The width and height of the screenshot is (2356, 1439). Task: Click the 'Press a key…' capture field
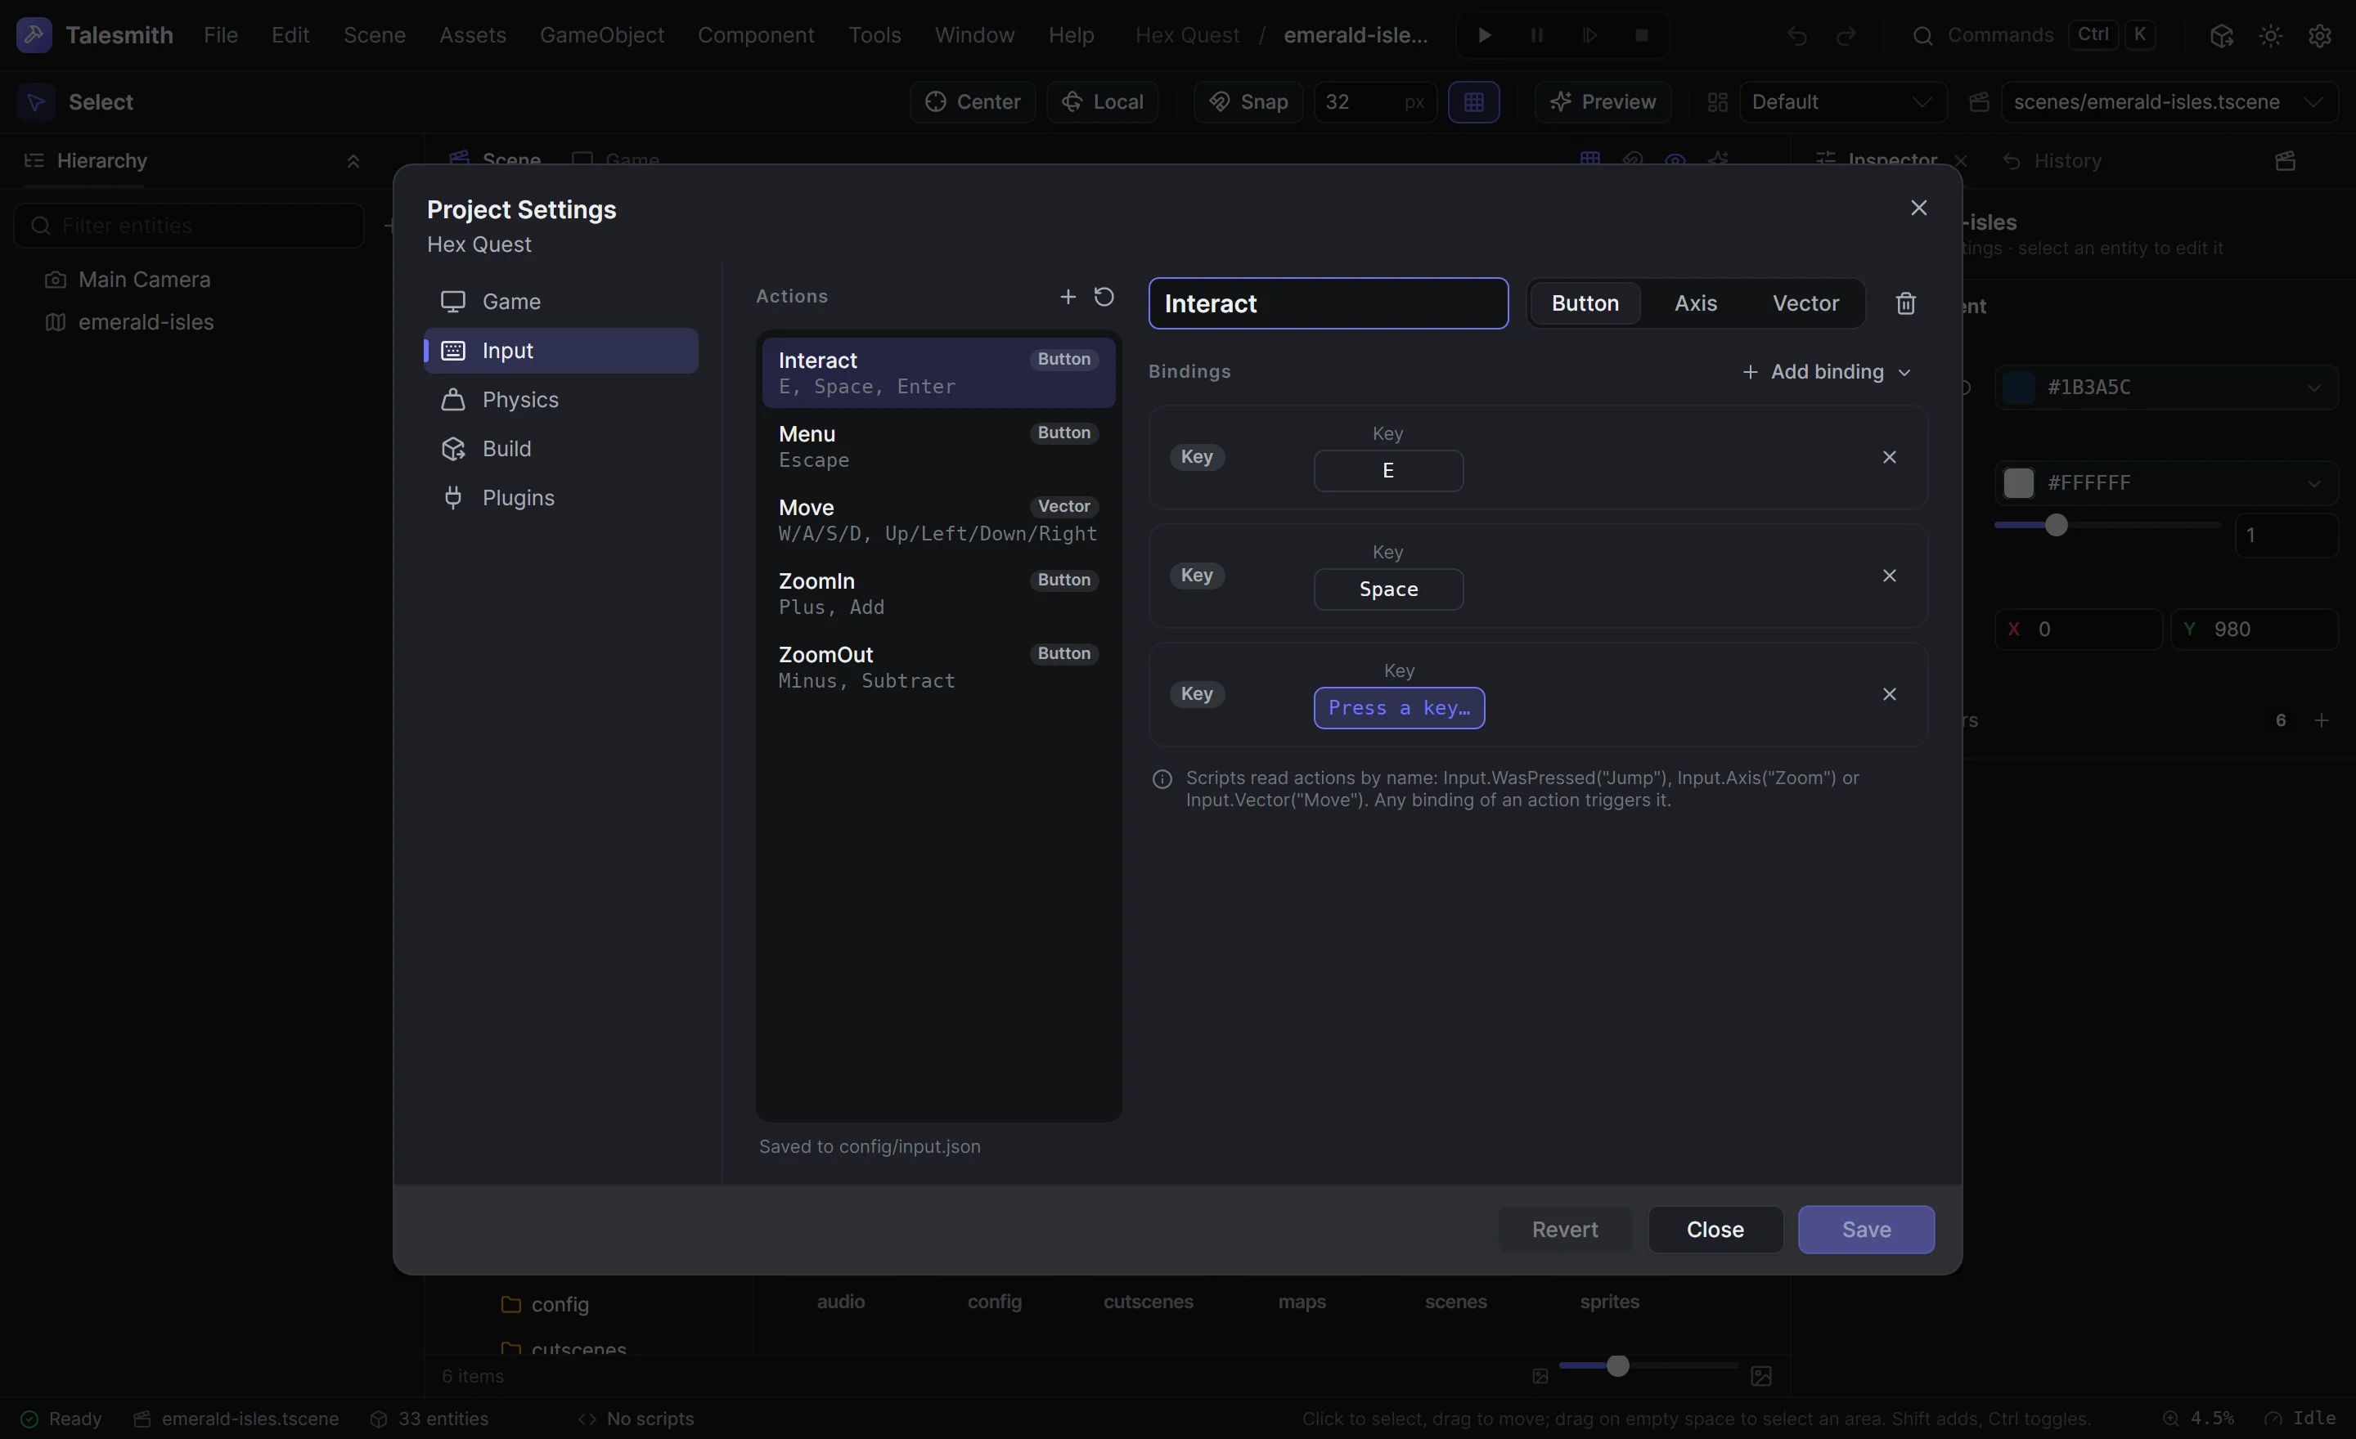pos(1399,708)
